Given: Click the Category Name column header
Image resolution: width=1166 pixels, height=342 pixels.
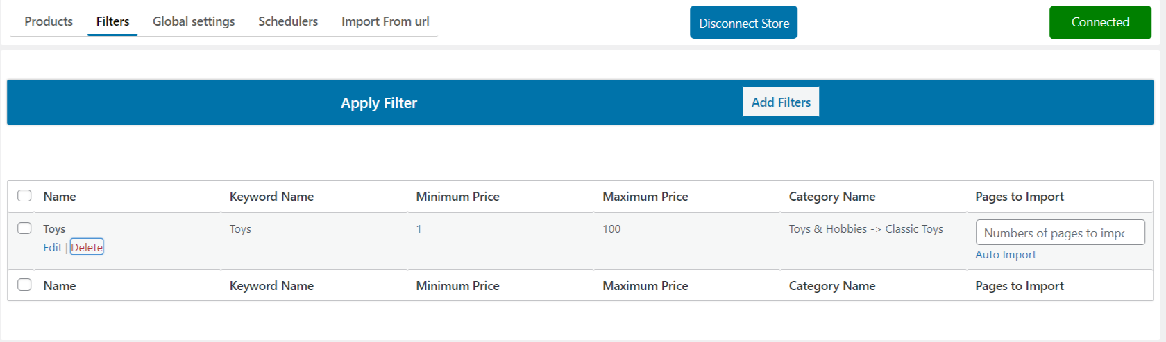Looking at the screenshot, I should click(x=832, y=197).
